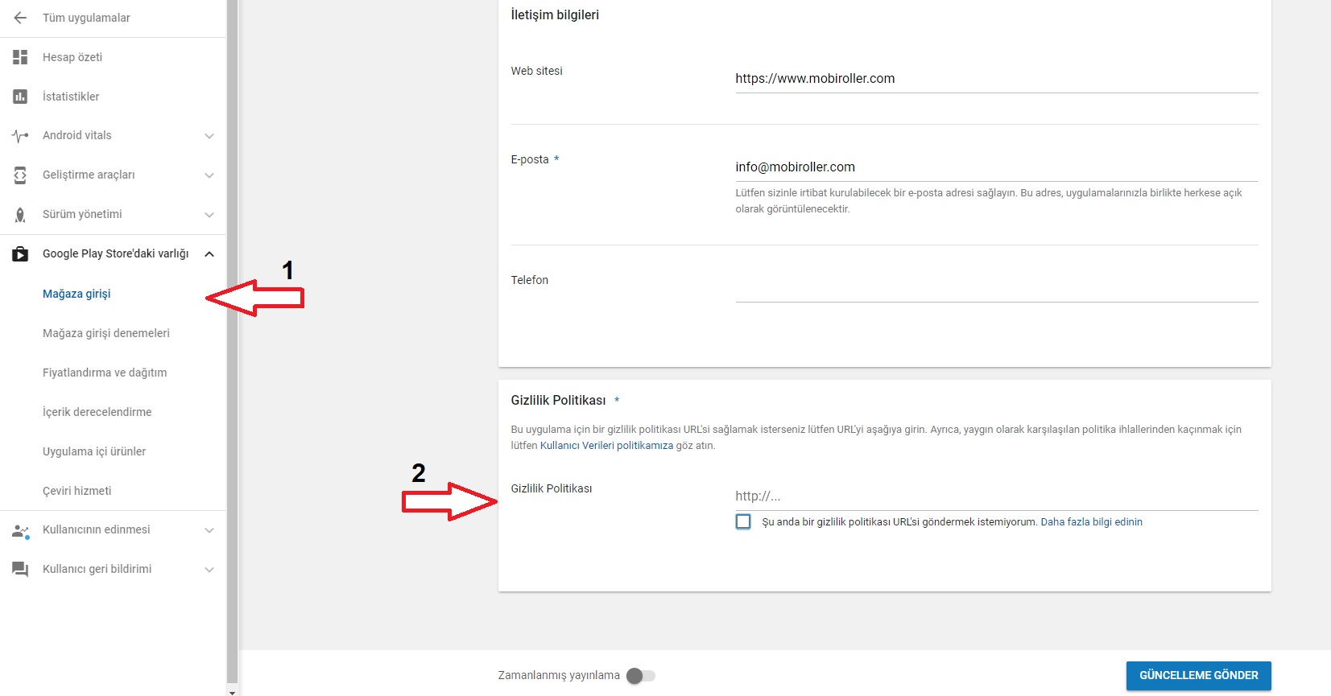The image size is (1331, 696).
Task: Click the GÜNCELLEME GÖNDER button
Action: [1198, 676]
